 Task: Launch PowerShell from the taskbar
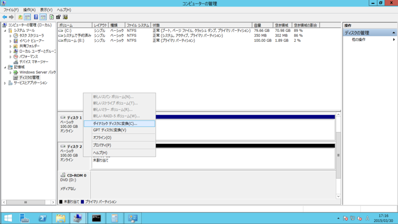[43, 218]
